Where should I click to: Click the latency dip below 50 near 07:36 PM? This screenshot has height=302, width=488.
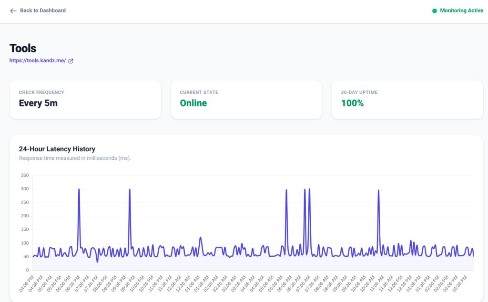(97, 262)
